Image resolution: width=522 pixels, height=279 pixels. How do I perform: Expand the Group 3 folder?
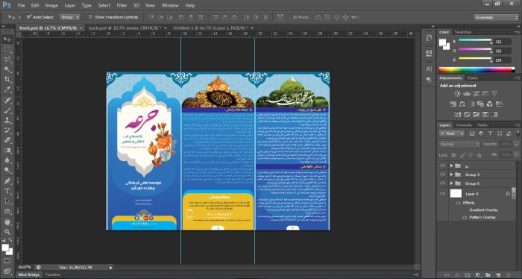[x=452, y=175]
